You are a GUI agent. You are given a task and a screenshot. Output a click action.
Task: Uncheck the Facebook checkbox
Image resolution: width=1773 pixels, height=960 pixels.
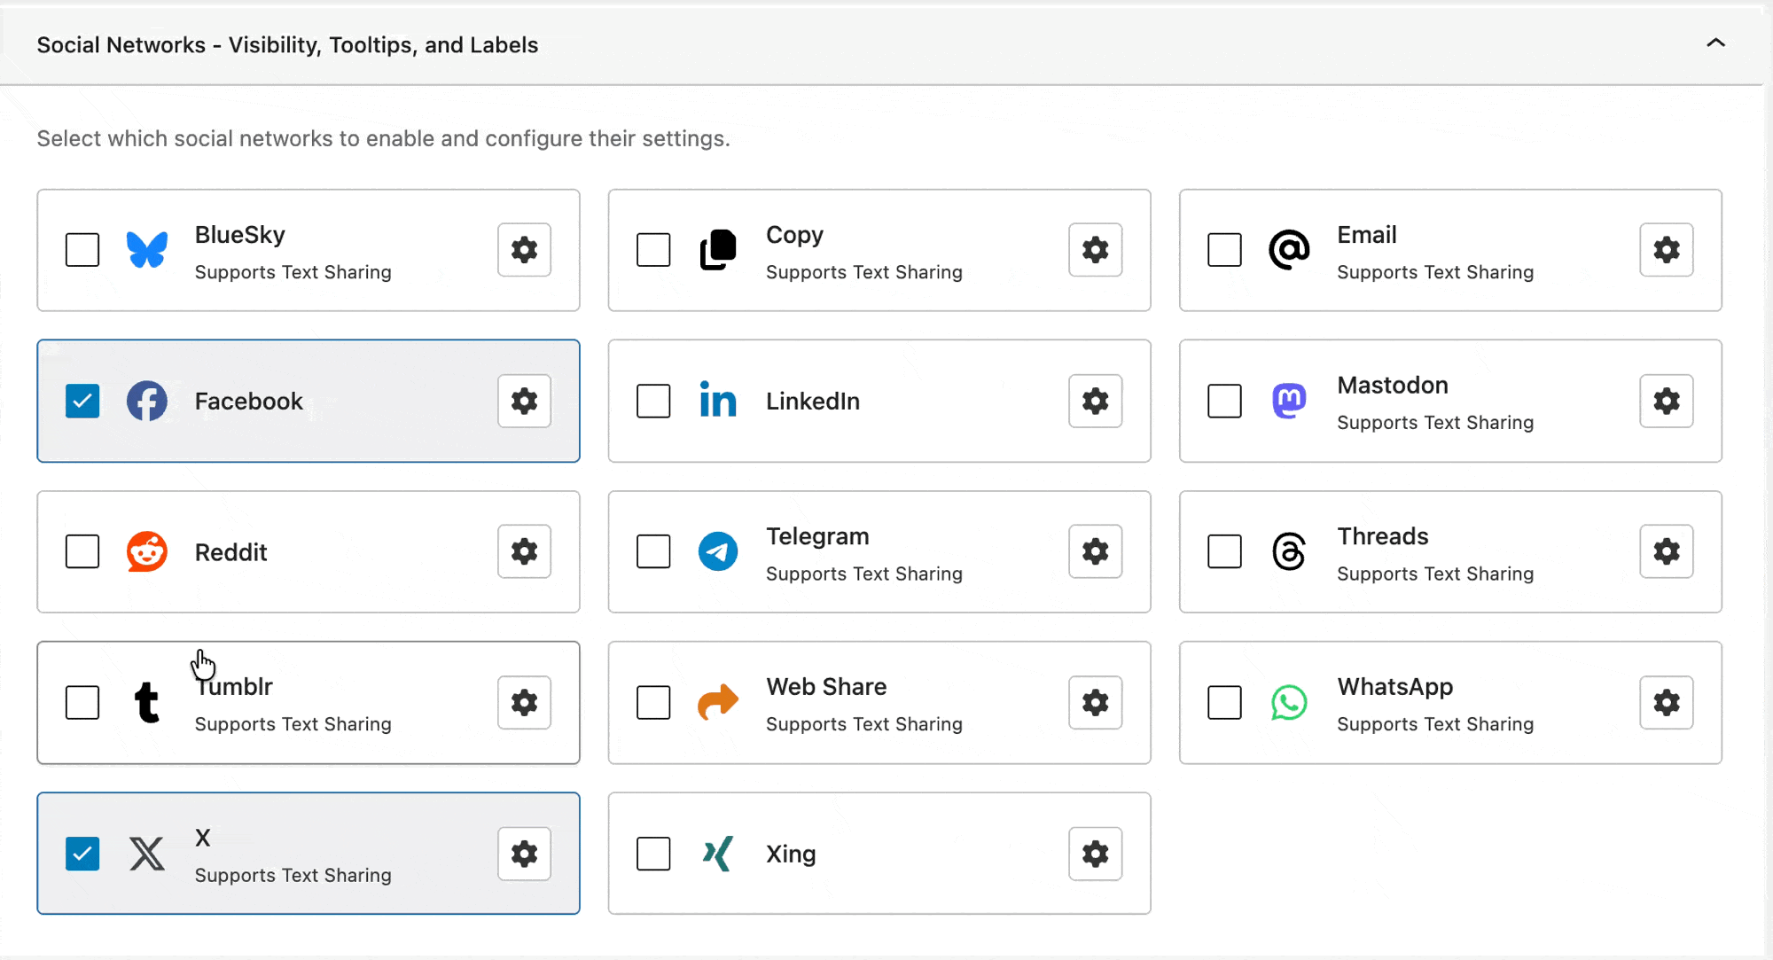click(82, 401)
